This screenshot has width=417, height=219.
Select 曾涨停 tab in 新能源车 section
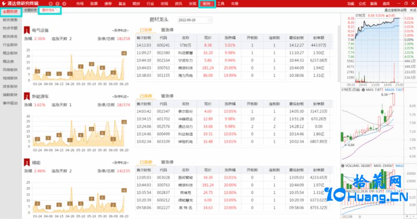click(167, 96)
